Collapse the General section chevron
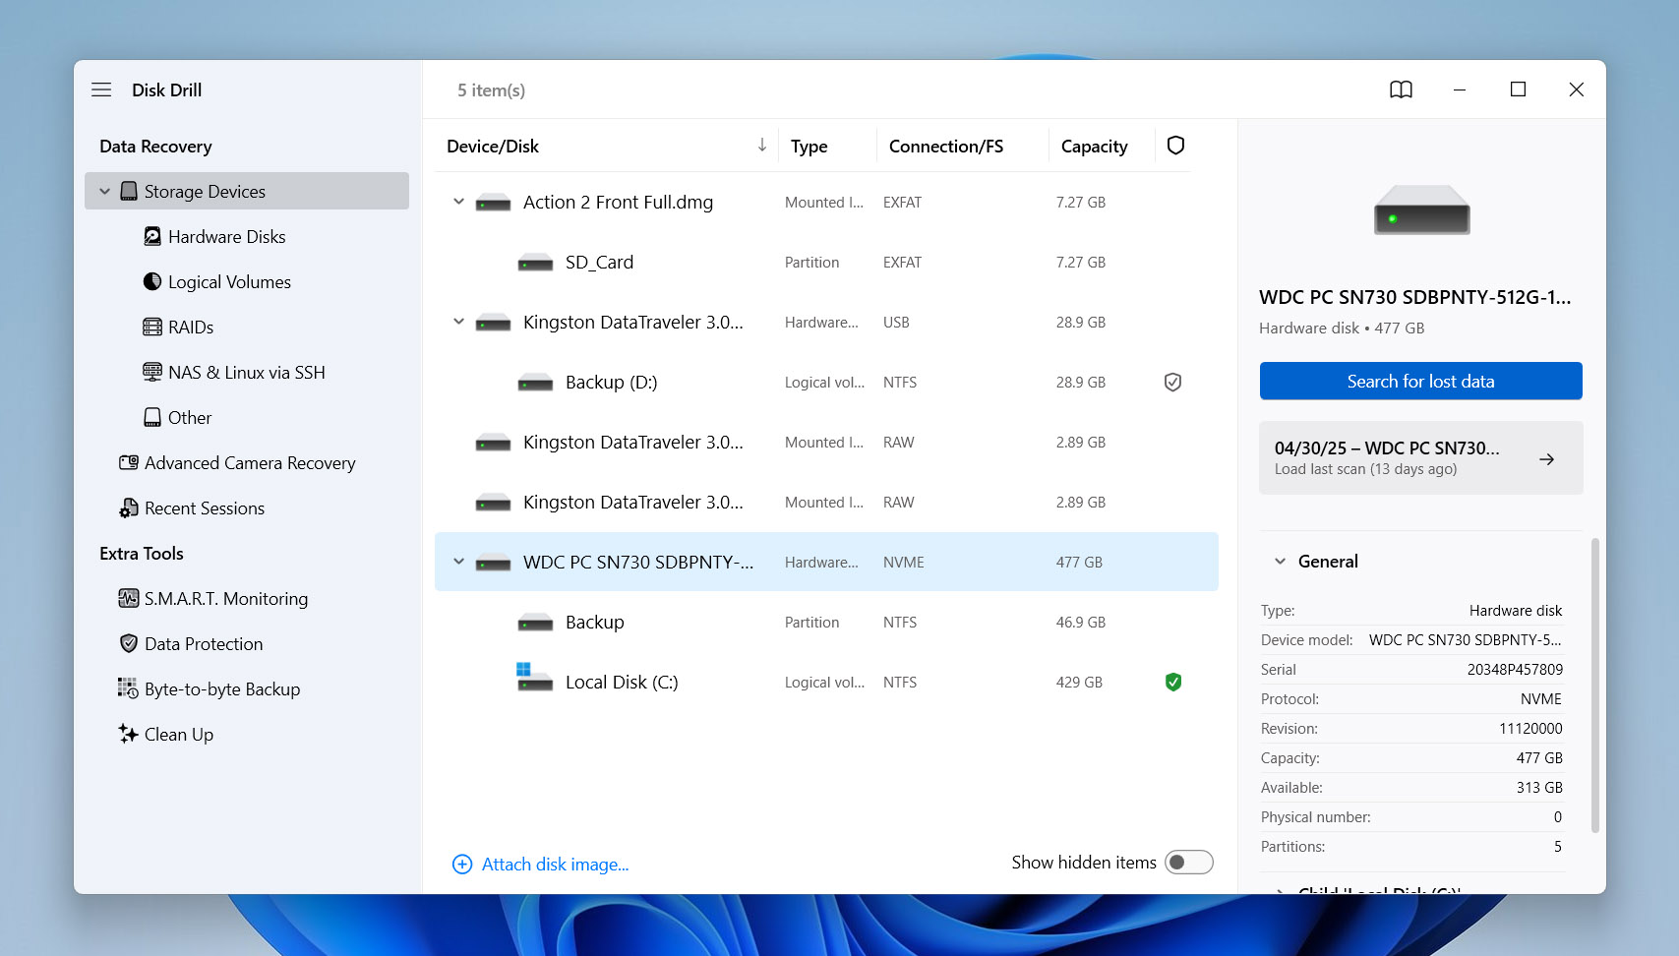Screen dimensions: 1679x956 pos(1280,562)
